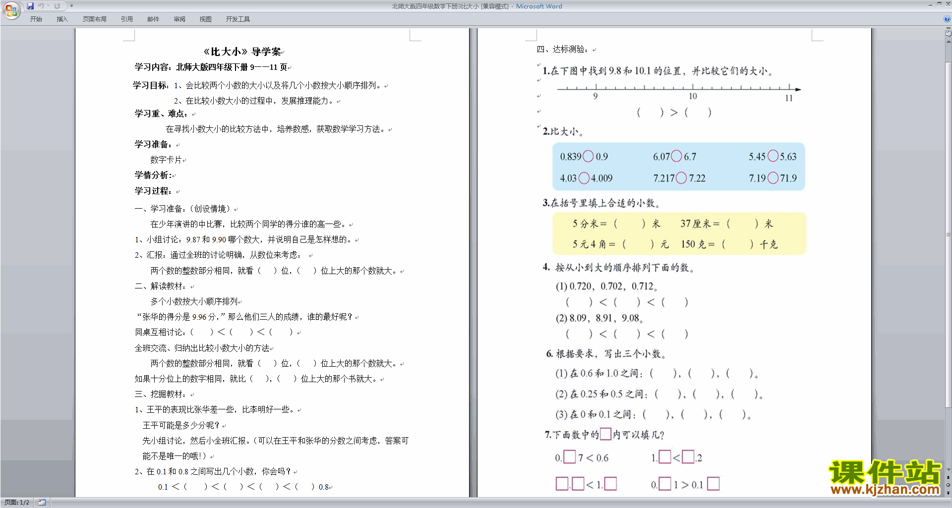Click the circle between 6.07 and 6.7
952x508 pixels.
676,156
